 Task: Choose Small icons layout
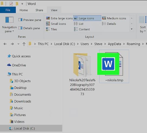(x=56, y=24)
